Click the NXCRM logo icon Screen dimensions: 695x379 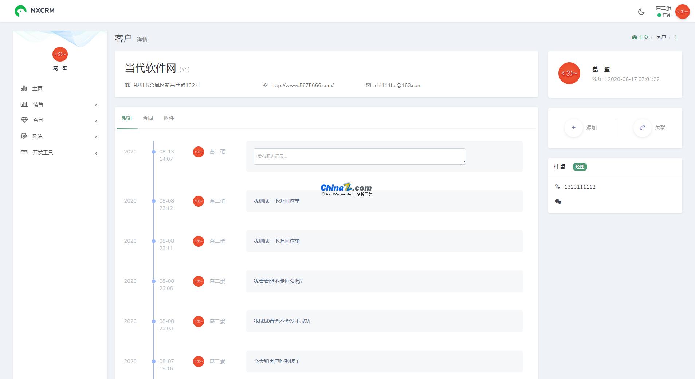[20, 11]
